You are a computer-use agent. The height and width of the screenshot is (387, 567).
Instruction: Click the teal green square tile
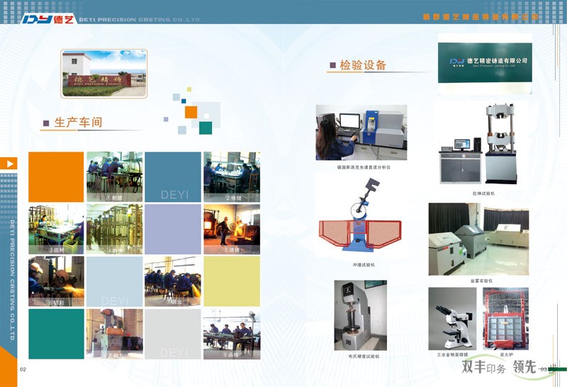[x=56, y=334]
